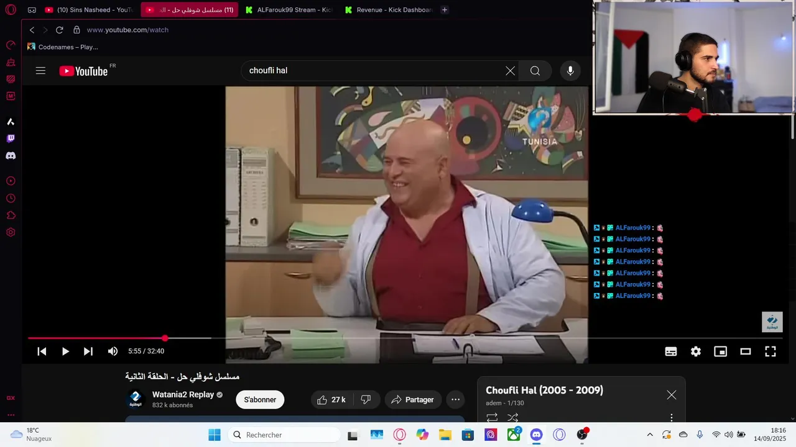Open video settings gear menu
Screen dimensions: 796x447
pyautogui.click(x=696, y=351)
